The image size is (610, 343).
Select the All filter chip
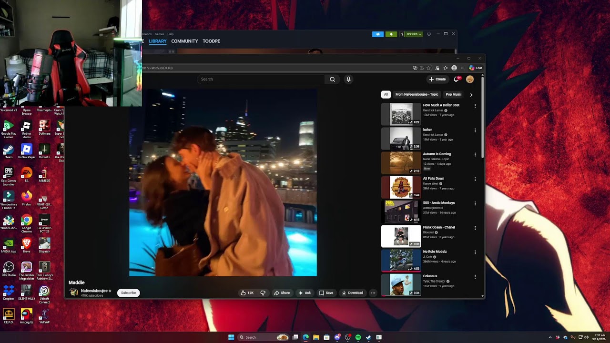click(386, 94)
